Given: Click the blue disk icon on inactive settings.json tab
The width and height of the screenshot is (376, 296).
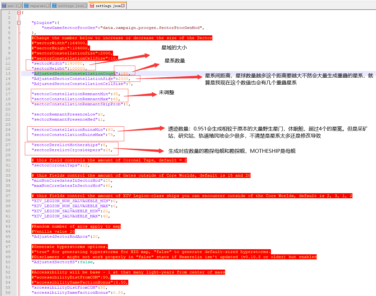Looking at the screenshot, I should pyautogui.click(x=54, y=6).
